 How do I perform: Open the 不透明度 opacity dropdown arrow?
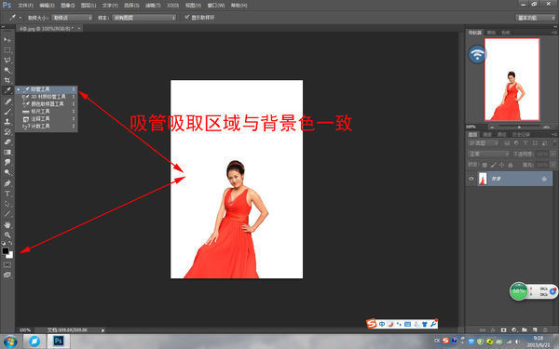(552, 154)
